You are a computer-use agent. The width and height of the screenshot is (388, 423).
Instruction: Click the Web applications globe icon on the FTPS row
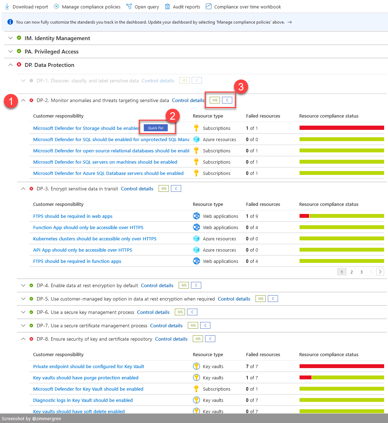coord(196,216)
